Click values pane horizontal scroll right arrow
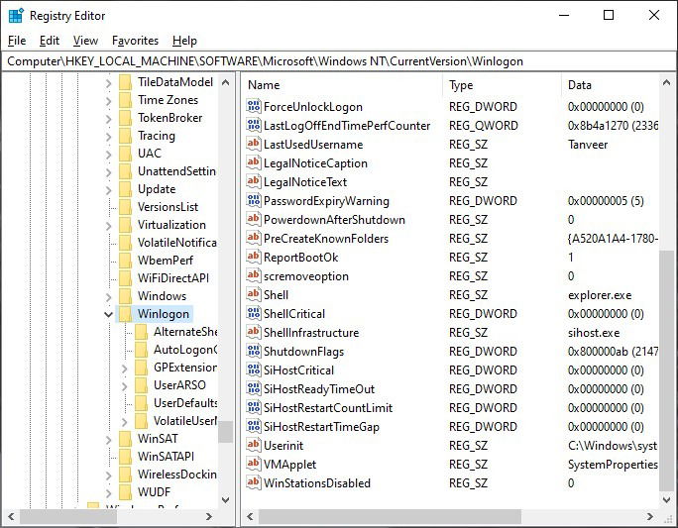The height and width of the screenshot is (528, 678). point(650,516)
